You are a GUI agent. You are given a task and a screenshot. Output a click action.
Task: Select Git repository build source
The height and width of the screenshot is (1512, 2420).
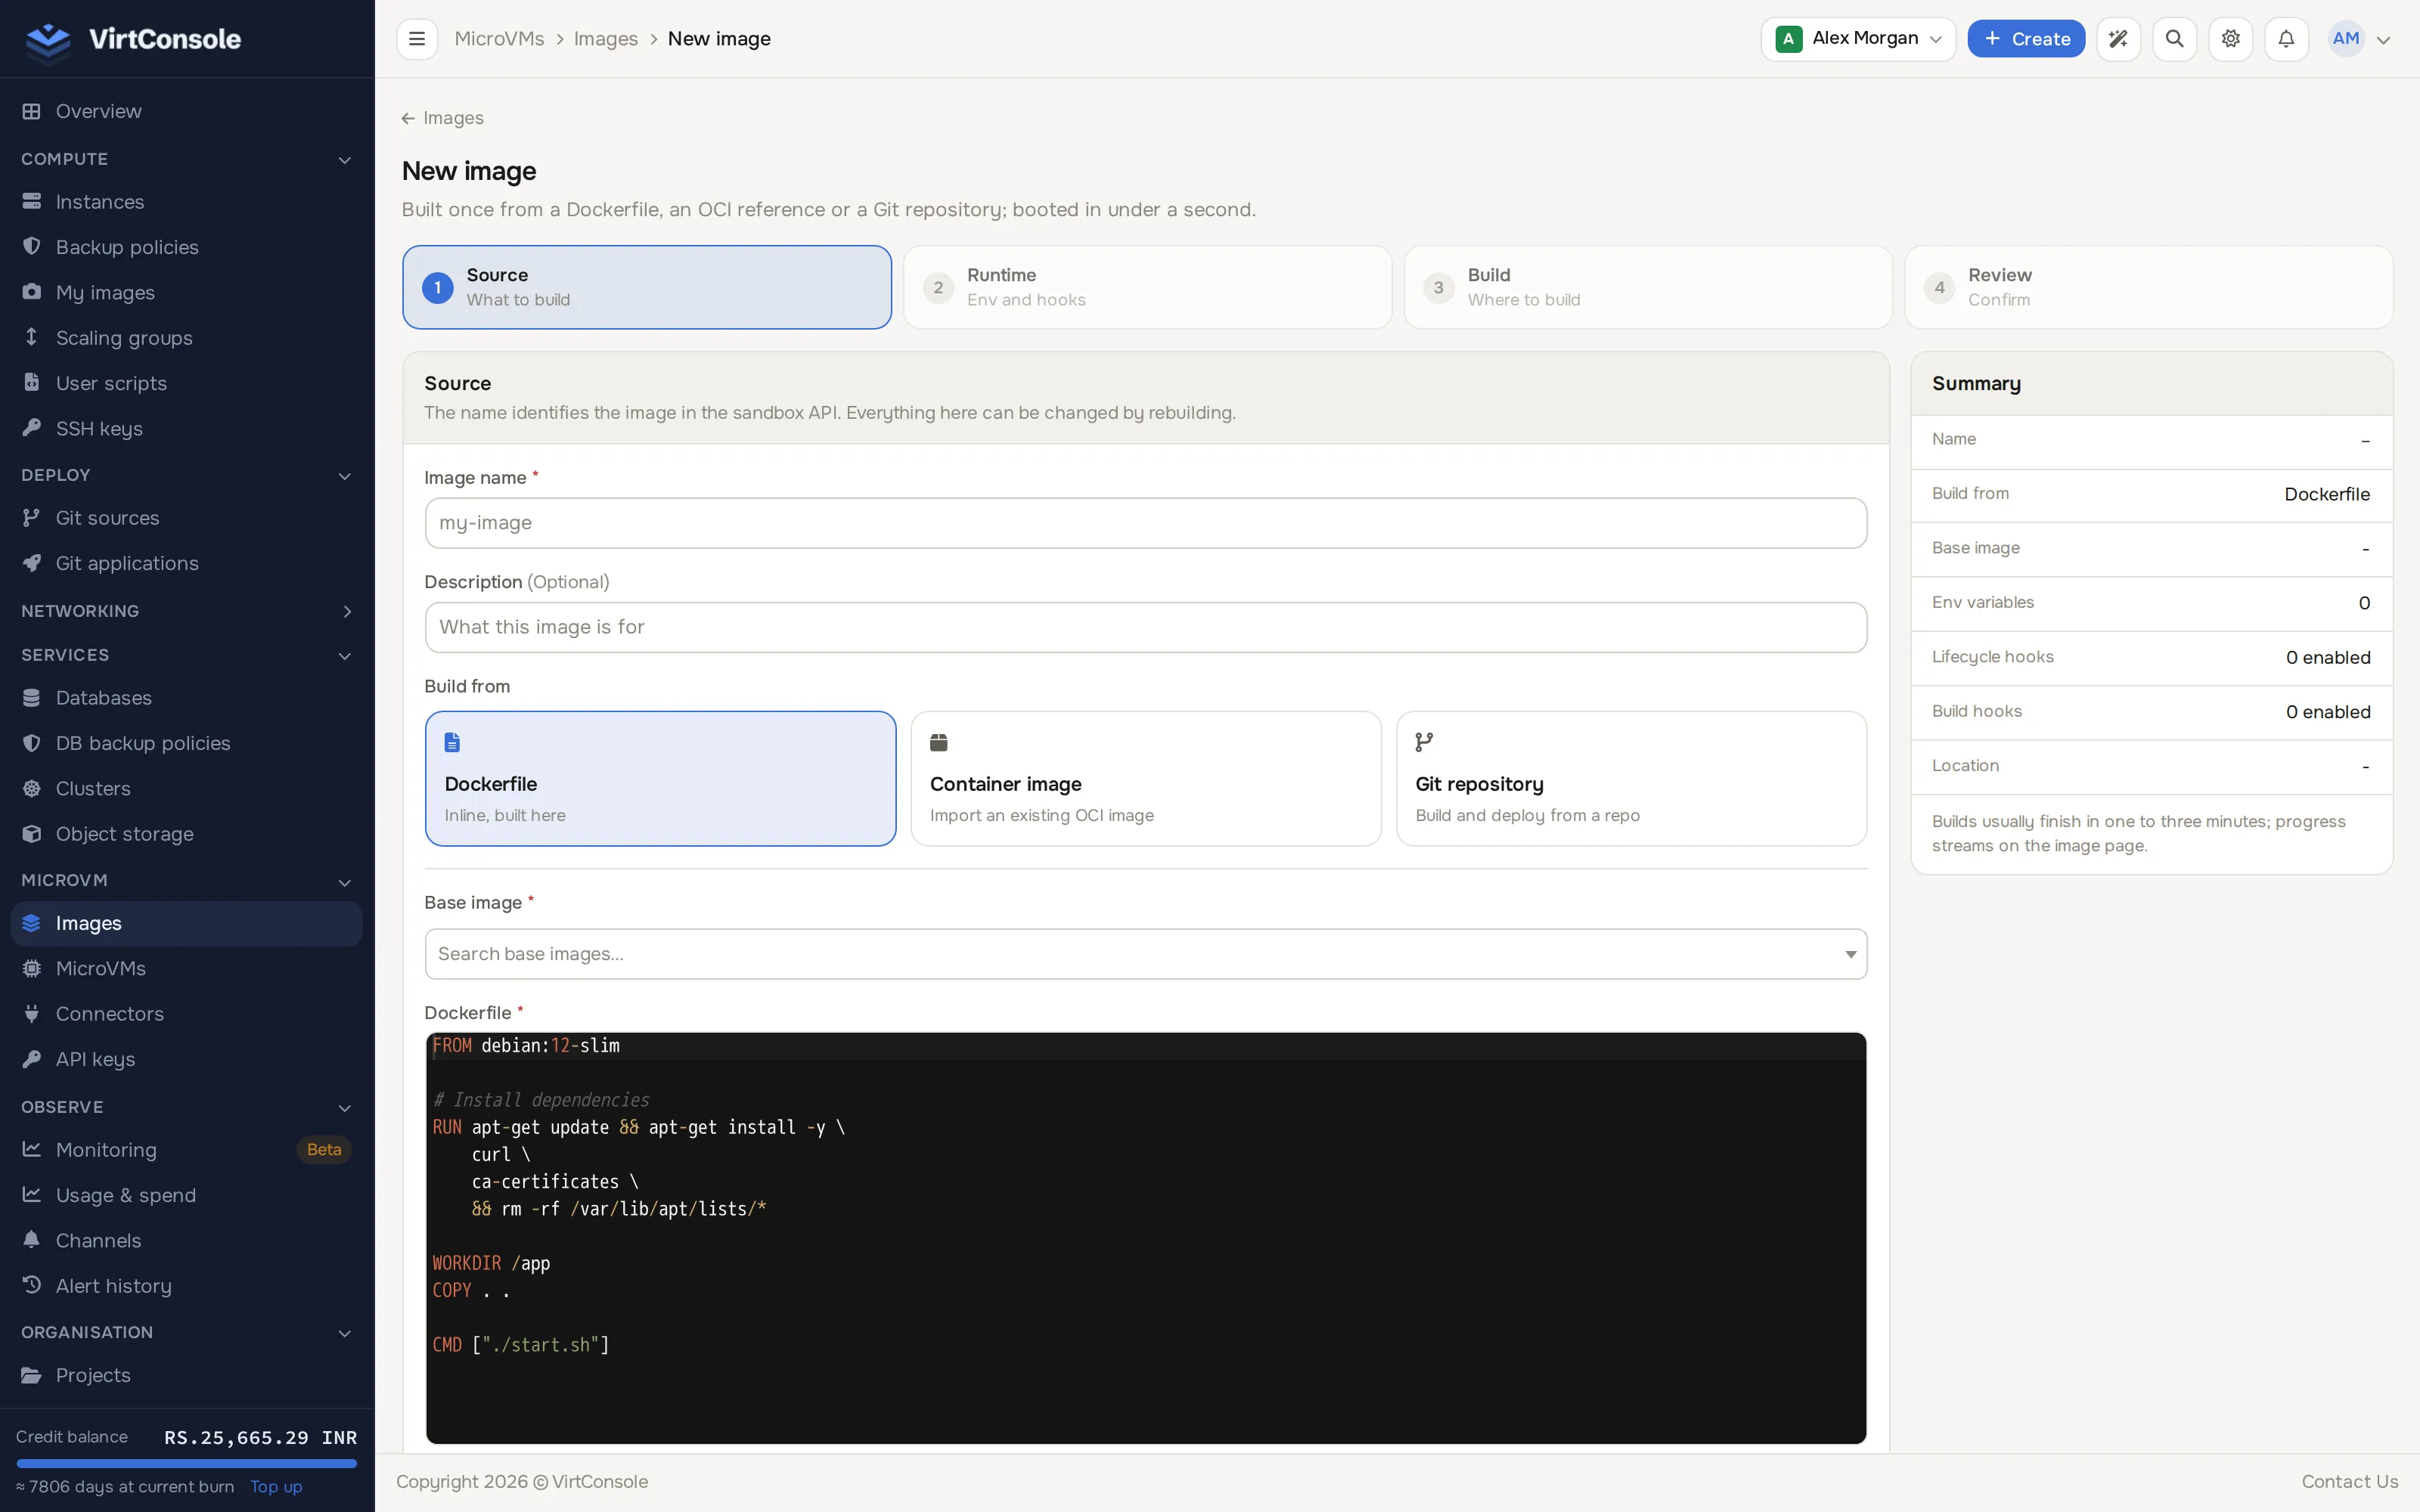click(x=1631, y=778)
